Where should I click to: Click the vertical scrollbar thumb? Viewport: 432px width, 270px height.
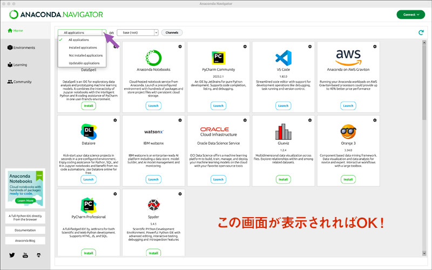(x=424, y=83)
